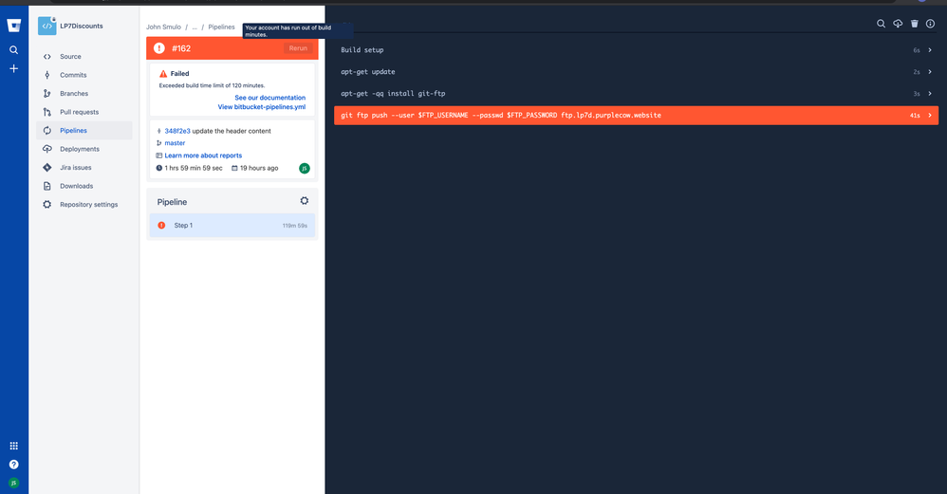This screenshot has width=947, height=494.
Task: Click the create plus icon
Action: click(14, 69)
